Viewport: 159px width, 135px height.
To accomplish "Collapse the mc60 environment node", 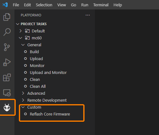I will pyautogui.click(x=20, y=38).
